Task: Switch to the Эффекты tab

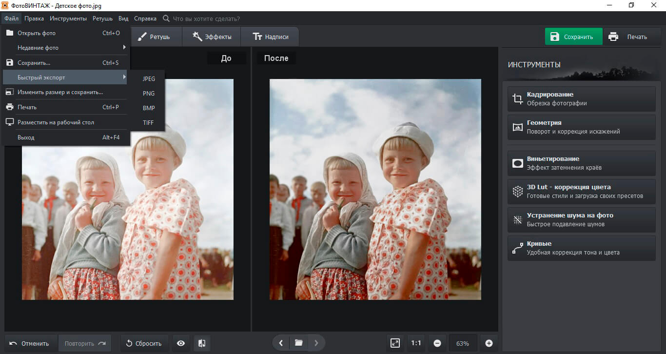Action: pos(212,37)
